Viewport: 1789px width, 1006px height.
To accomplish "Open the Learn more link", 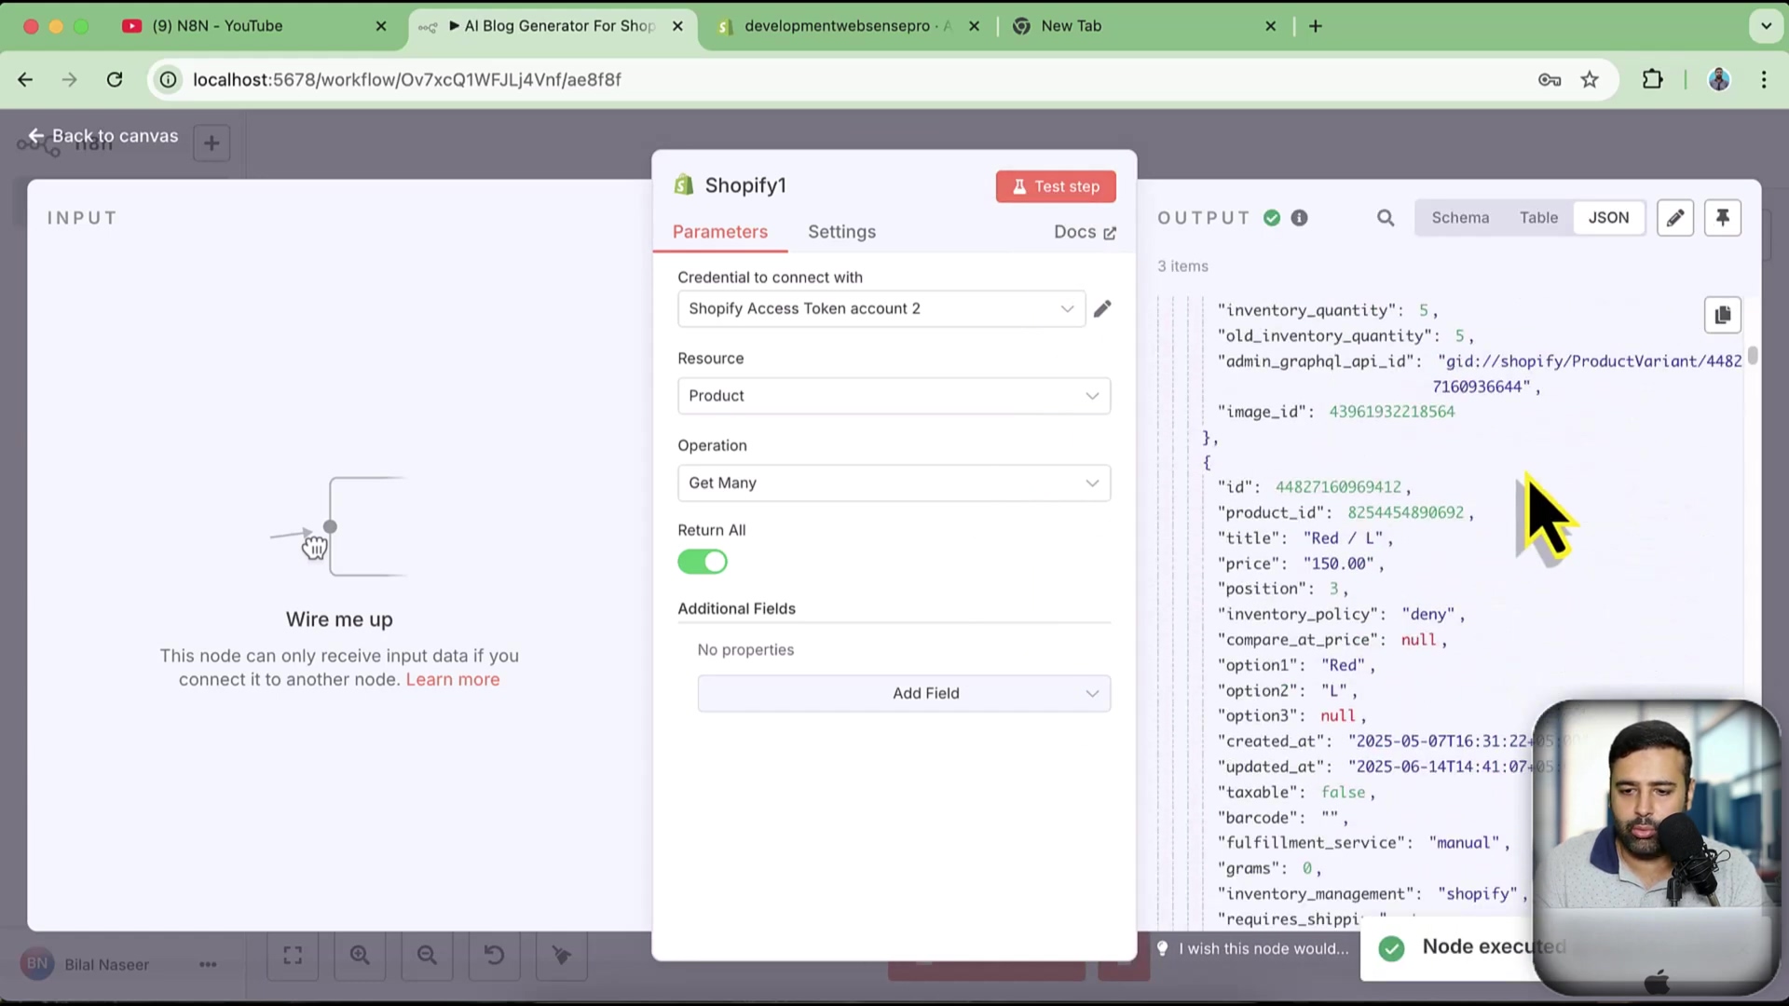I will click(x=453, y=680).
